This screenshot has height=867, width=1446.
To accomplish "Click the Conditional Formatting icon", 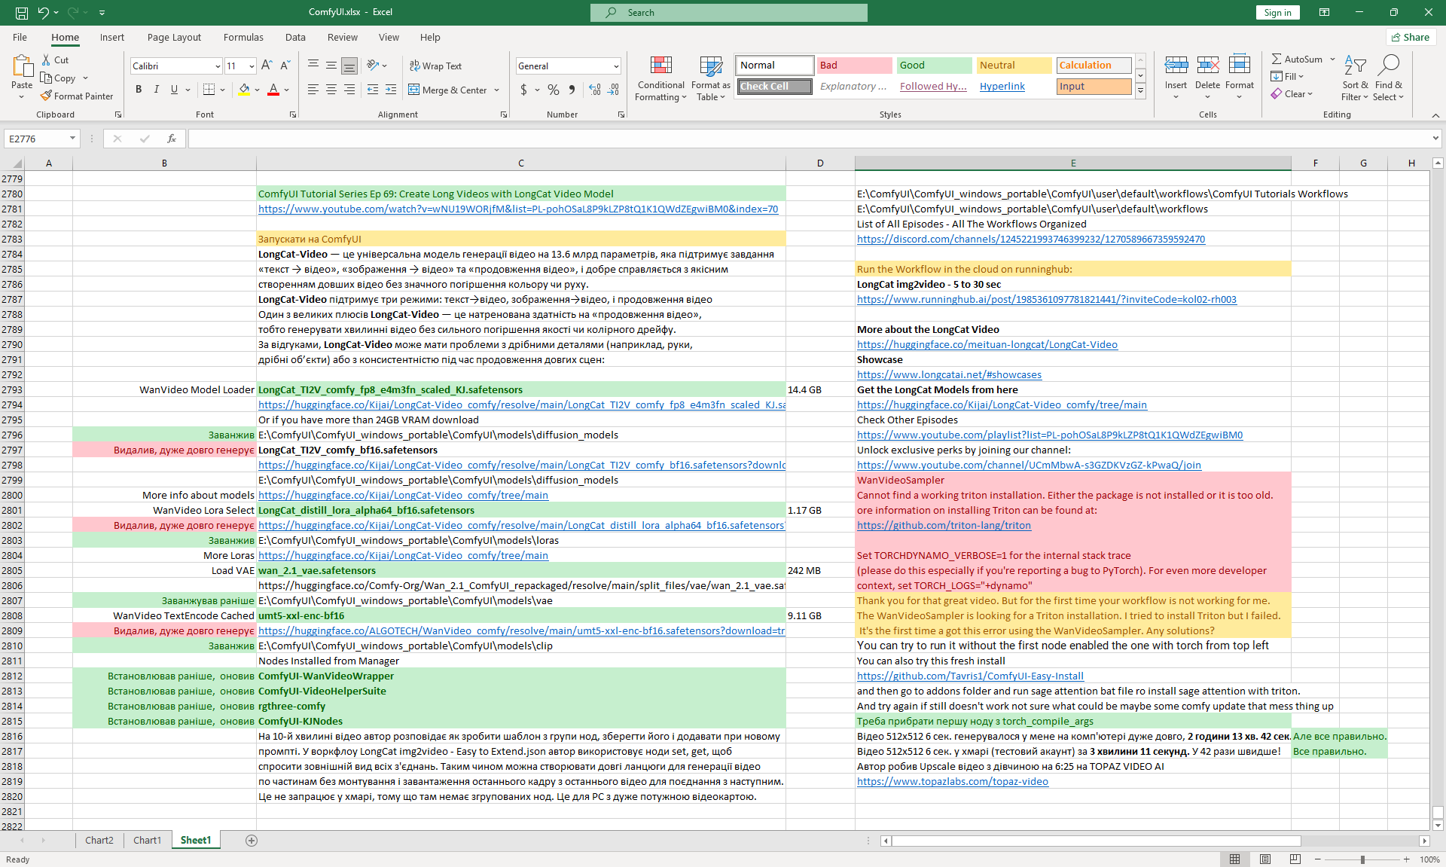I will click(x=660, y=66).
